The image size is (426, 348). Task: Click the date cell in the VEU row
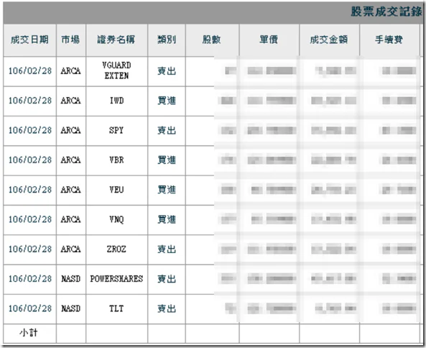click(x=30, y=190)
